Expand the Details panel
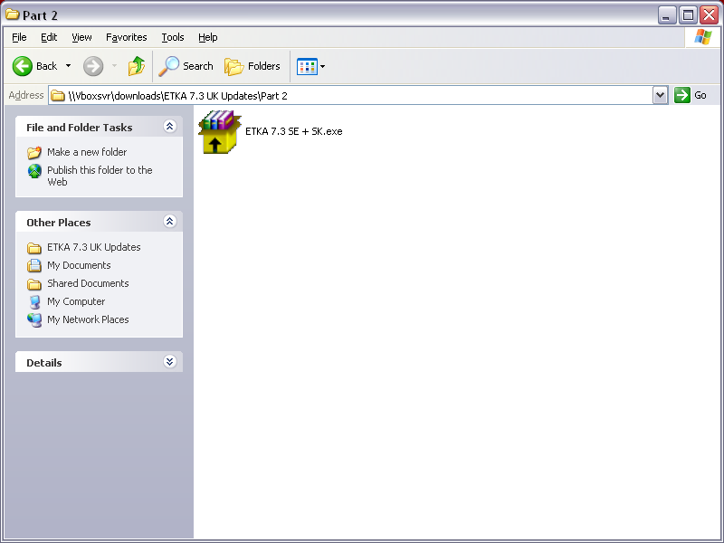Image resolution: width=724 pixels, height=543 pixels. 169,362
